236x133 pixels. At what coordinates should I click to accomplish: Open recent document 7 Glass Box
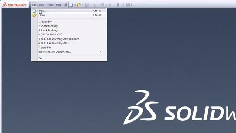pyautogui.click(x=69, y=48)
